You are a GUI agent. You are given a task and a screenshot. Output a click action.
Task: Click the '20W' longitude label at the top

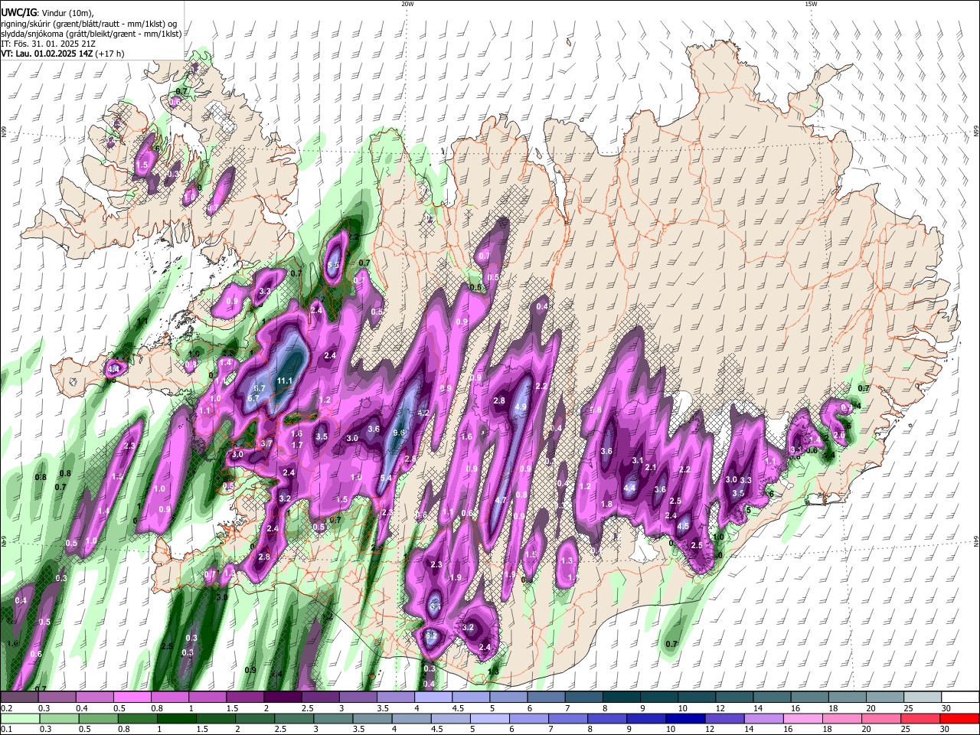point(407,4)
